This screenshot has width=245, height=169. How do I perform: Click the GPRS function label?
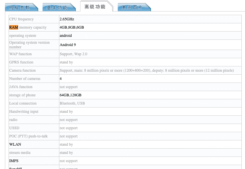click(21, 62)
